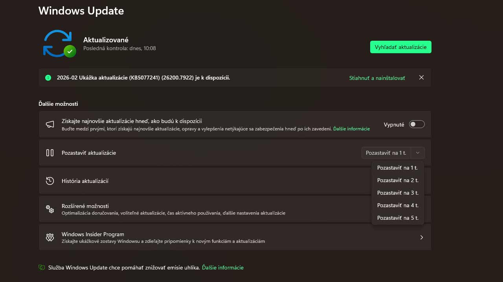Toggle the Vypnuté switch for latest updates
The image size is (503, 282).
(x=417, y=125)
